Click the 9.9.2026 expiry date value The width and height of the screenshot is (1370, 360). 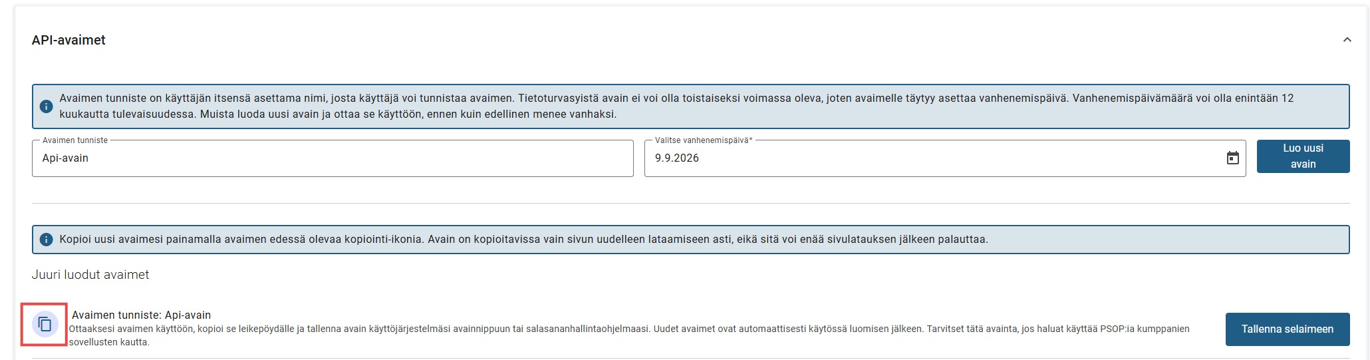(676, 158)
